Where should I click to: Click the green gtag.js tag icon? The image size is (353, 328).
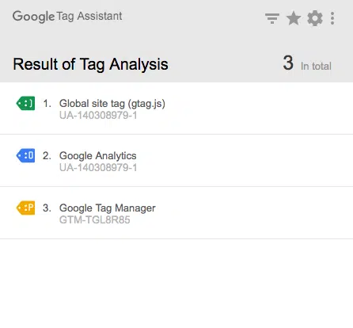[25, 103]
